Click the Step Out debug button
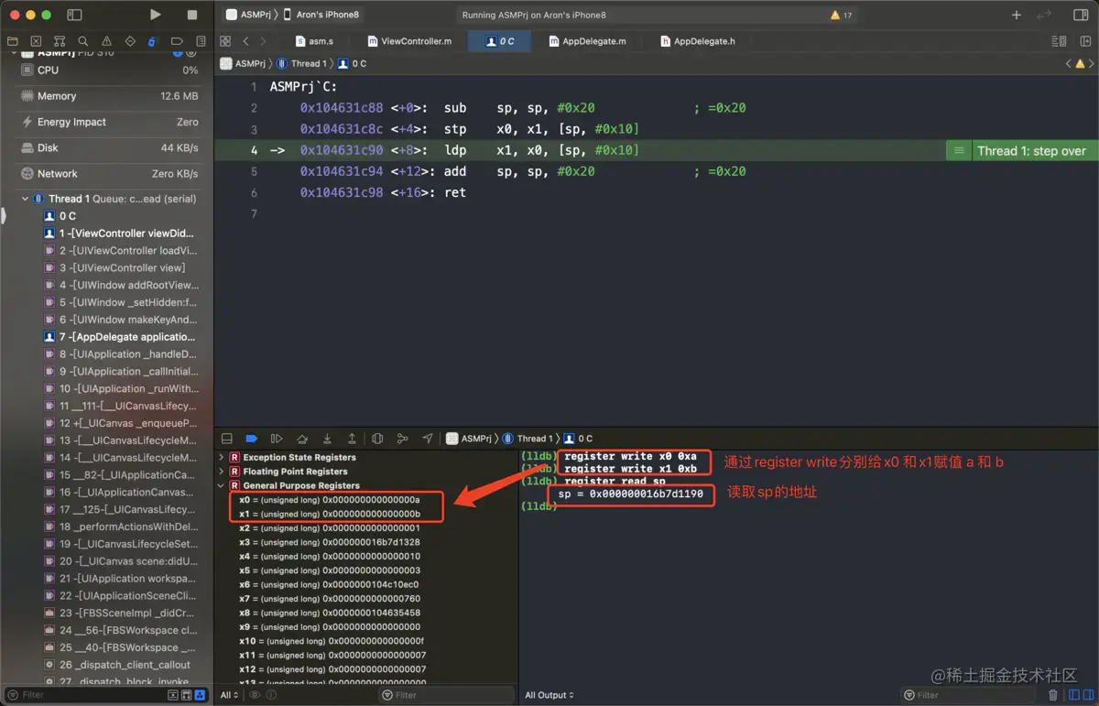This screenshot has height=706, width=1099. tap(352, 439)
